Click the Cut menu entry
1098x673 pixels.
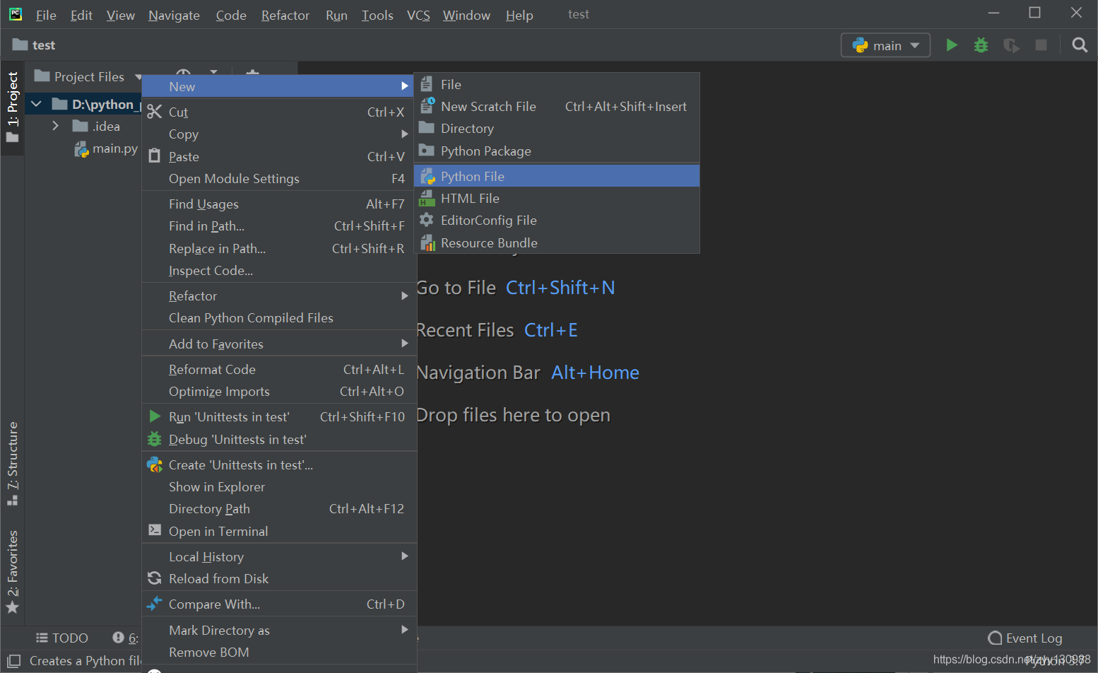279,112
